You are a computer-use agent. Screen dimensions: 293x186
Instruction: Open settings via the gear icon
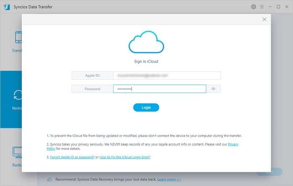point(253,7)
